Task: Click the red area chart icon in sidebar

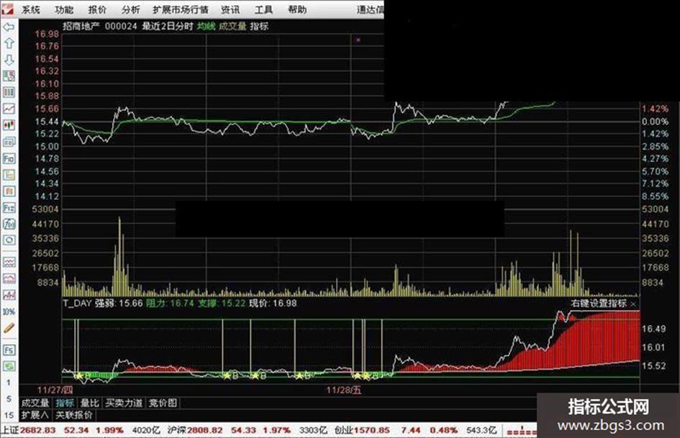Action: coord(9,278)
